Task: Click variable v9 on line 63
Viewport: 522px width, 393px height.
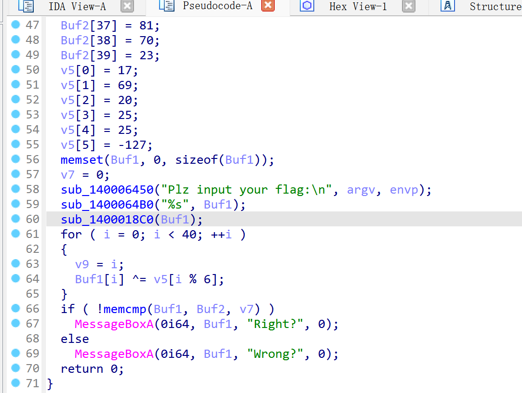Action: point(82,264)
